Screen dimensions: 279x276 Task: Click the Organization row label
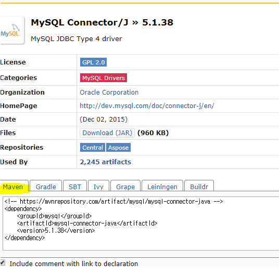click(x=22, y=93)
